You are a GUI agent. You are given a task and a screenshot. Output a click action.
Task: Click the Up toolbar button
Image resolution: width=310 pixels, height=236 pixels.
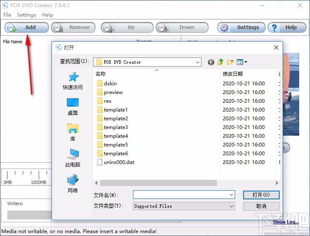[127, 27]
